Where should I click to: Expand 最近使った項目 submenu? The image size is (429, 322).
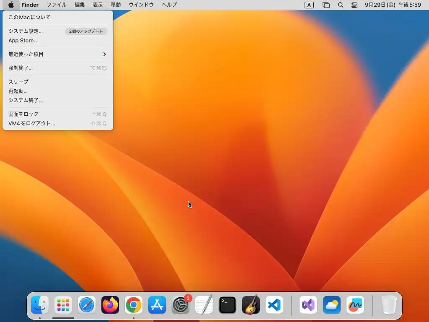pyautogui.click(x=58, y=54)
